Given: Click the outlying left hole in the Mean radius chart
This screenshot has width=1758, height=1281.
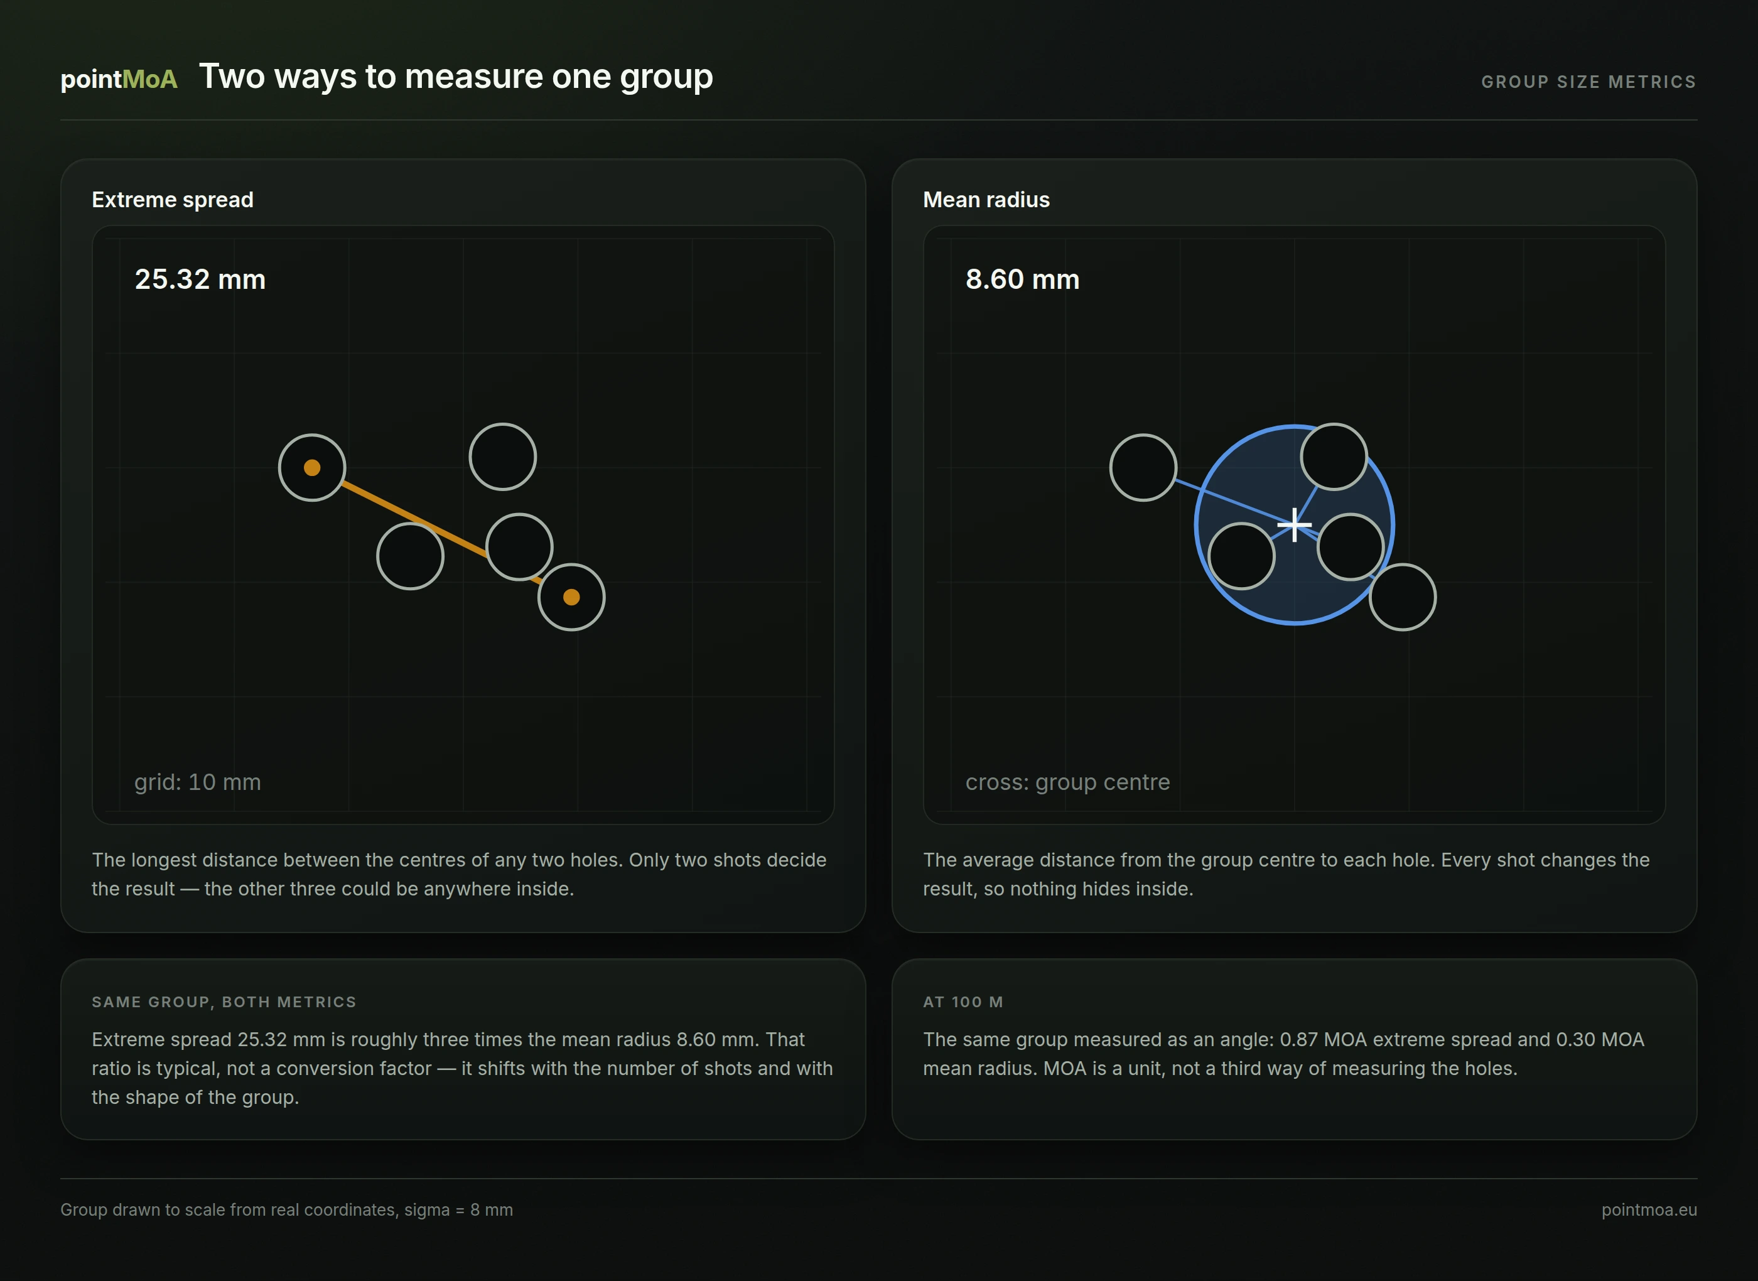Looking at the screenshot, I should [x=1143, y=468].
